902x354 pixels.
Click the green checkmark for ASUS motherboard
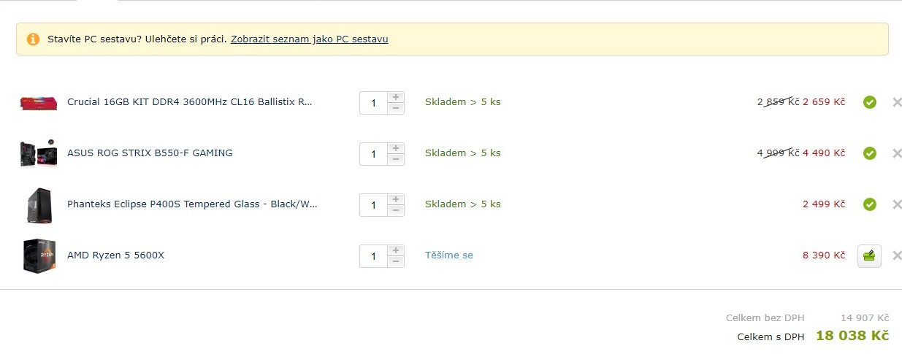[x=869, y=153]
